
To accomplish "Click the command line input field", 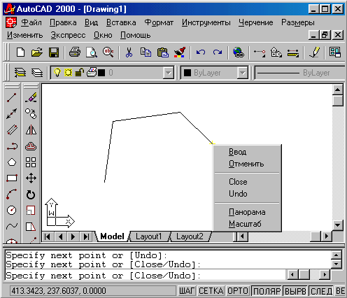I will click(145, 276).
